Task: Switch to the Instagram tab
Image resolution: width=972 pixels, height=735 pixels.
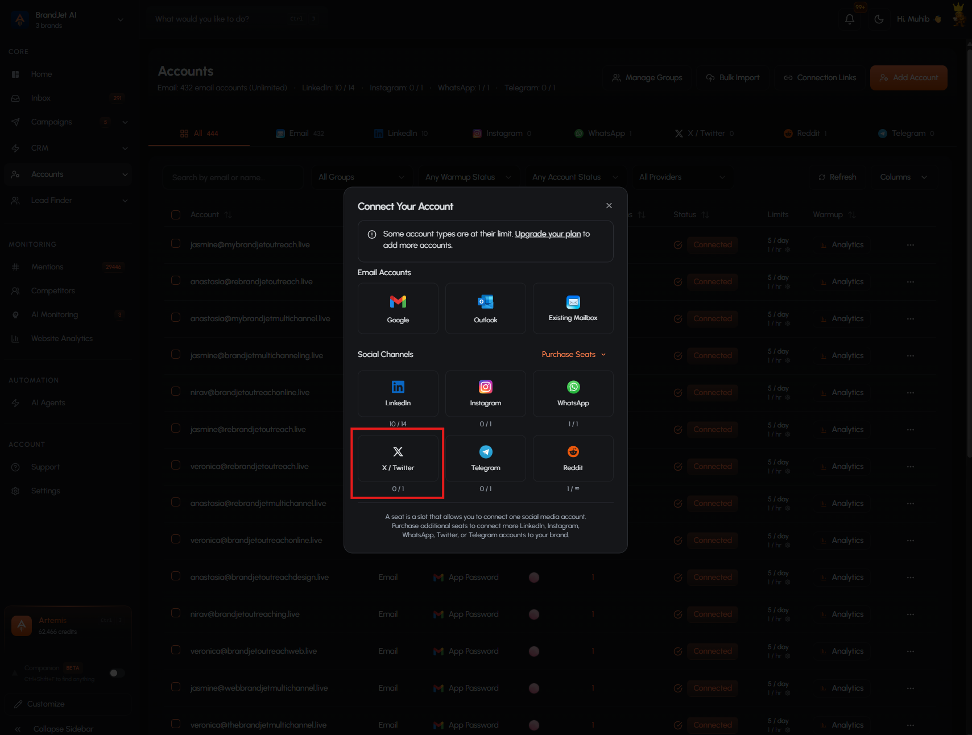Action: (x=502, y=133)
